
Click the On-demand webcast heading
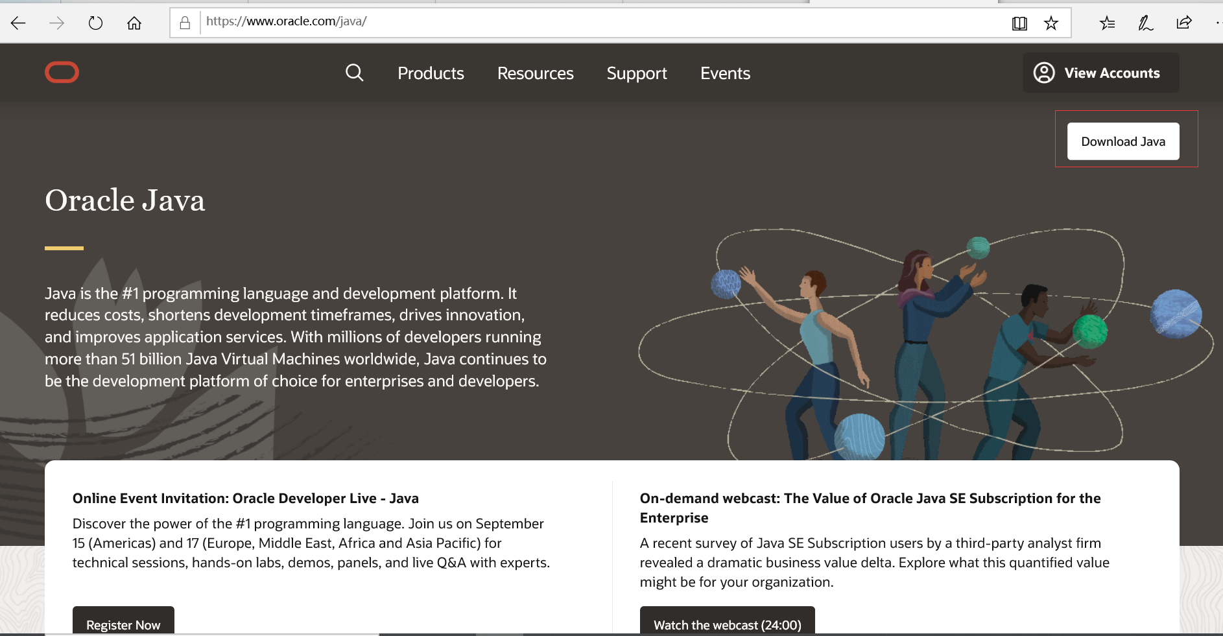870,508
